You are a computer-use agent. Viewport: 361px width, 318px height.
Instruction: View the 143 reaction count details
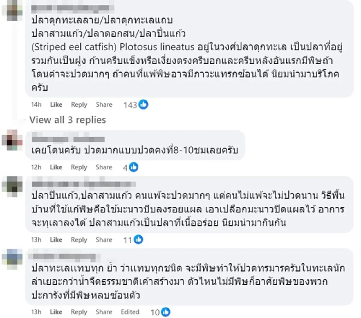[130, 105]
